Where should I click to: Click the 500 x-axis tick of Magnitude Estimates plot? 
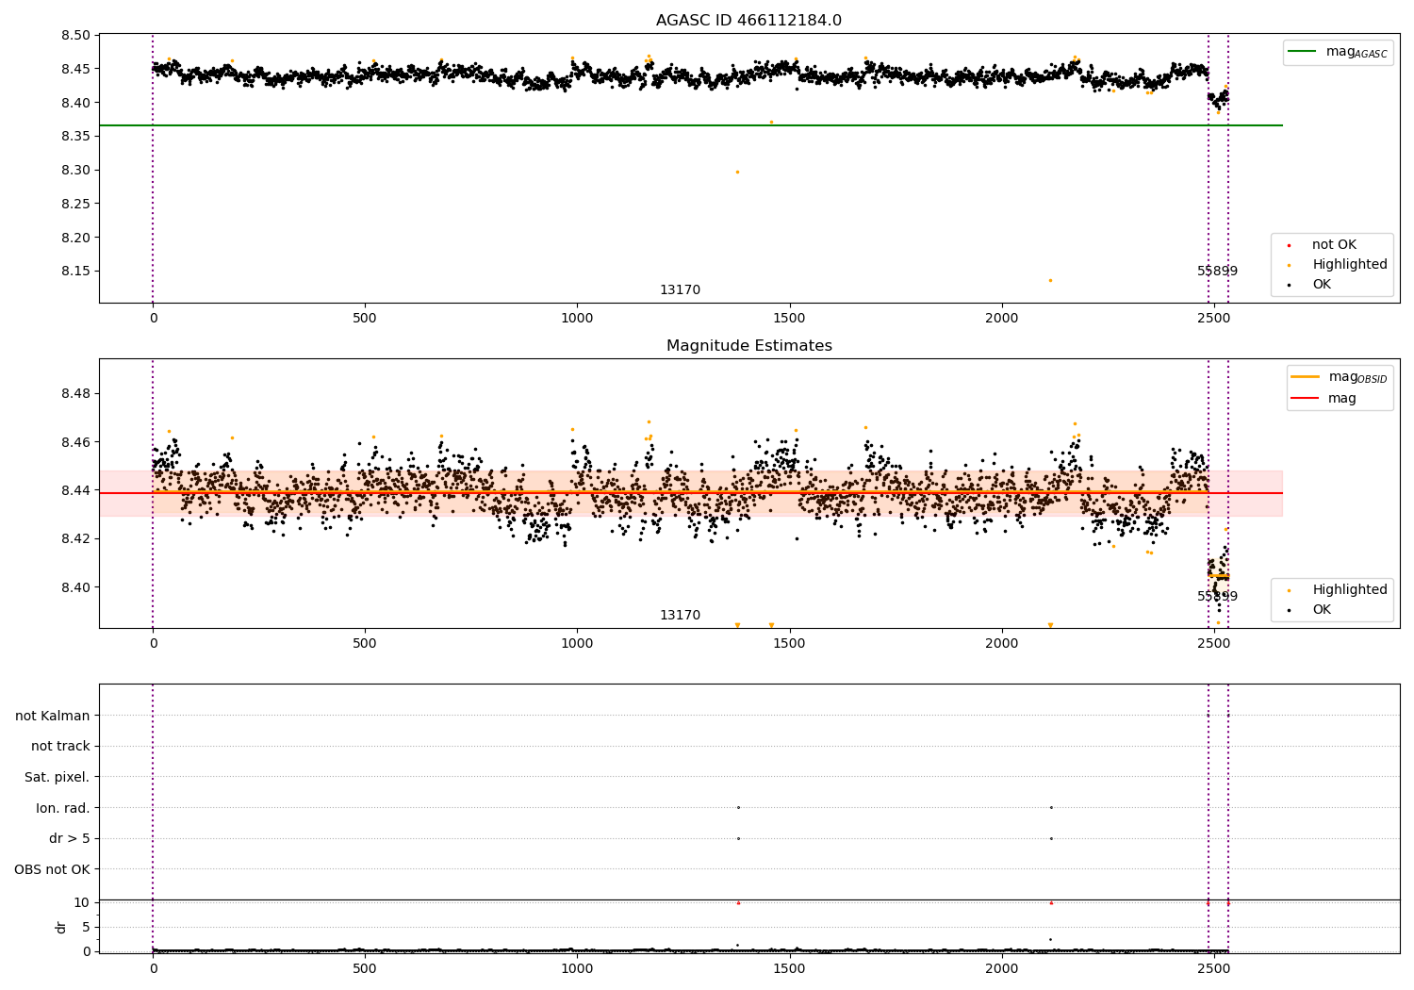(365, 644)
